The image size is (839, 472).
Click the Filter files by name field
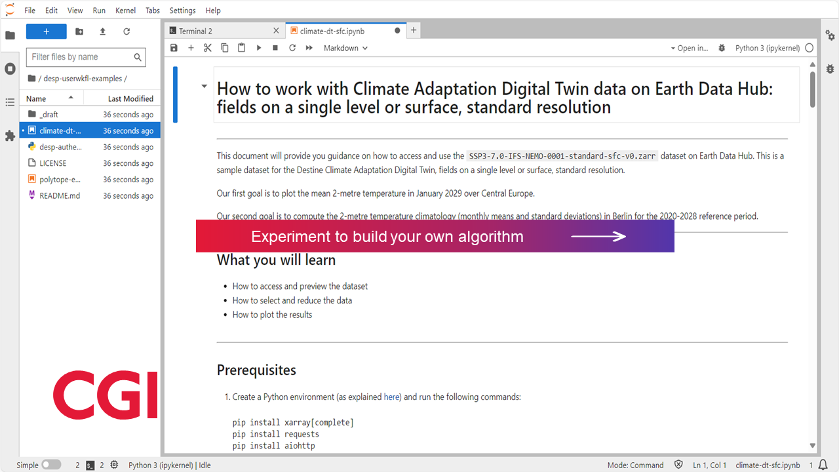(x=86, y=57)
